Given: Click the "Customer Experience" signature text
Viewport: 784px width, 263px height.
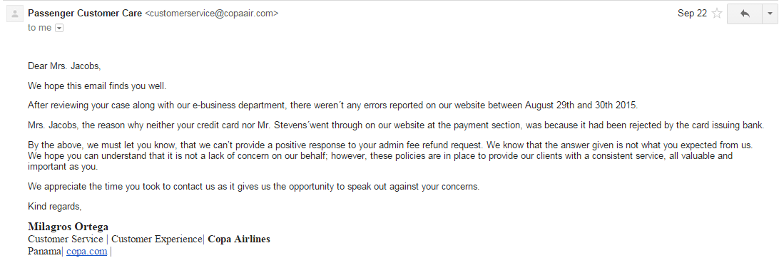Looking at the screenshot, I should [160, 239].
